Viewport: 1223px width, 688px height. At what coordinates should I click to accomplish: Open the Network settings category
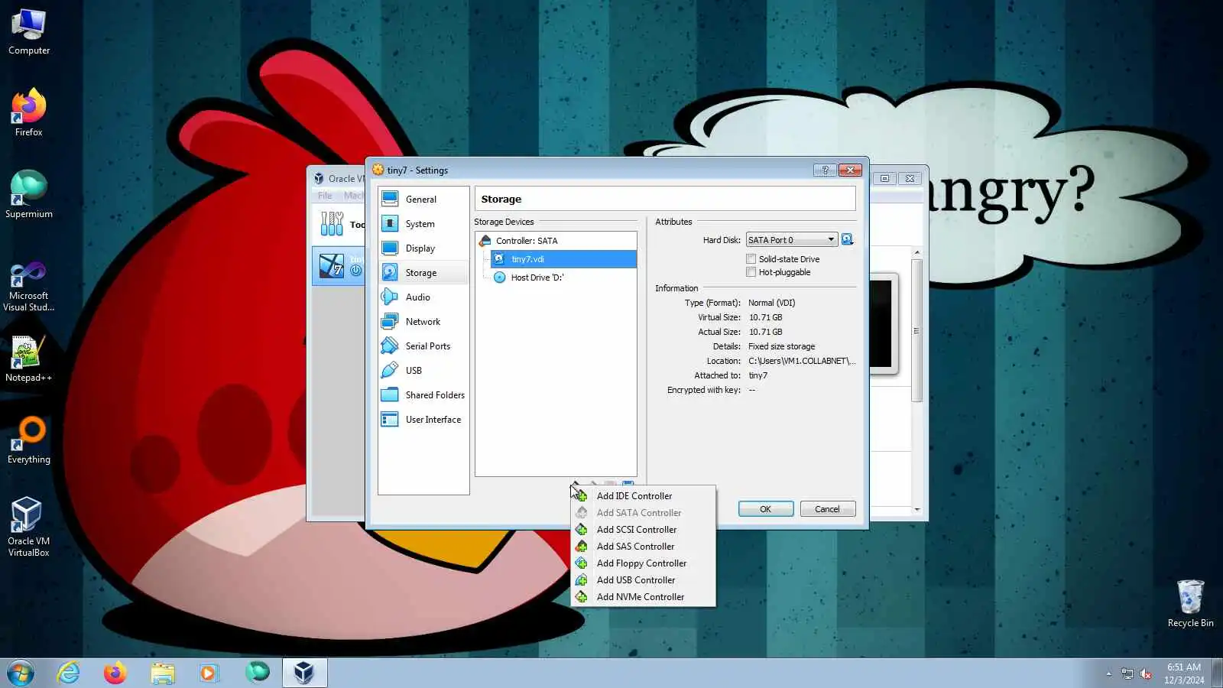pyautogui.click(x=423, y=321)
